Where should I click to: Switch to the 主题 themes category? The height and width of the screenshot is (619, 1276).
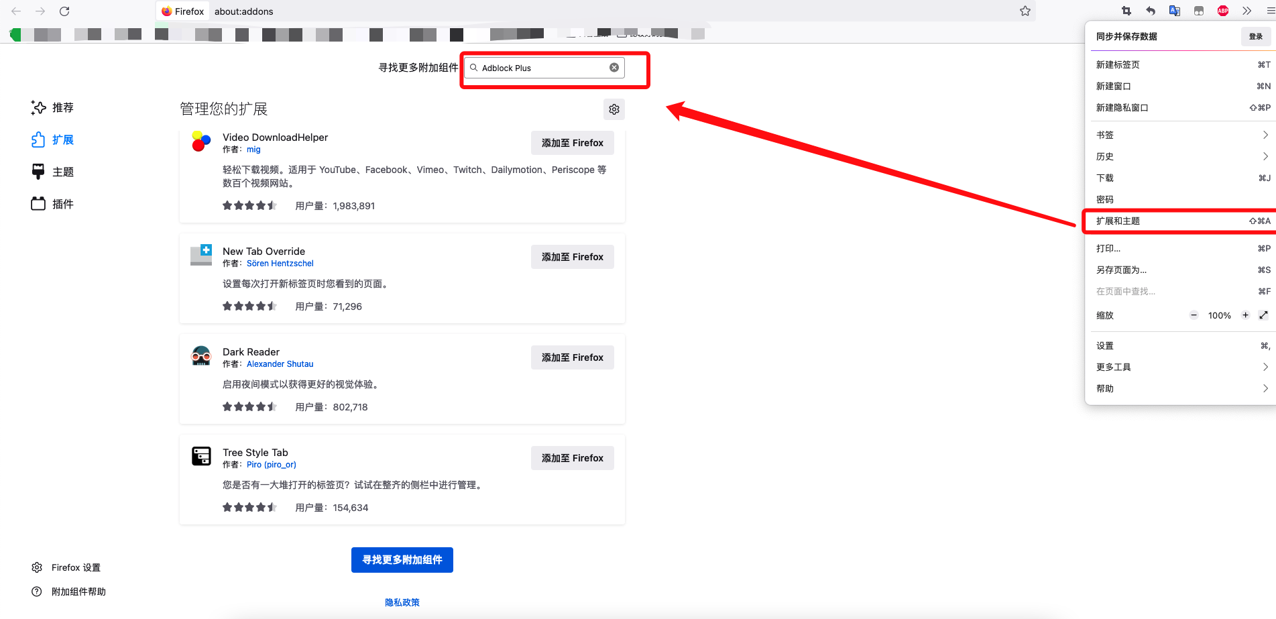tap(52, 172)
